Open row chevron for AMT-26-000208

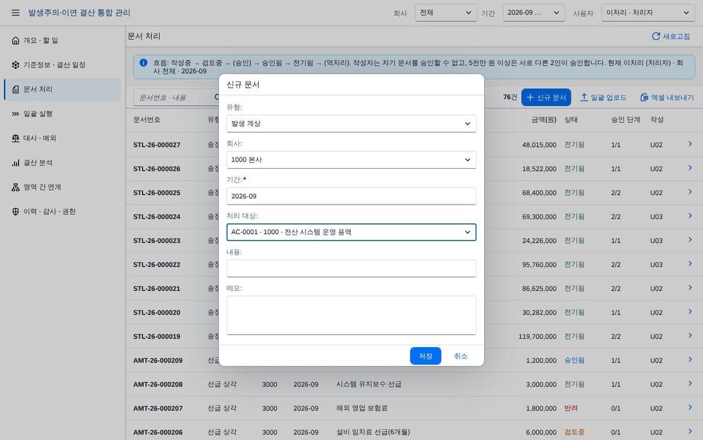click(x=690, y=384)
